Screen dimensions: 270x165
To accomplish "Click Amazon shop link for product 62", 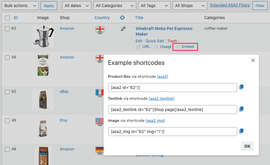I will (x=67, y=28).
